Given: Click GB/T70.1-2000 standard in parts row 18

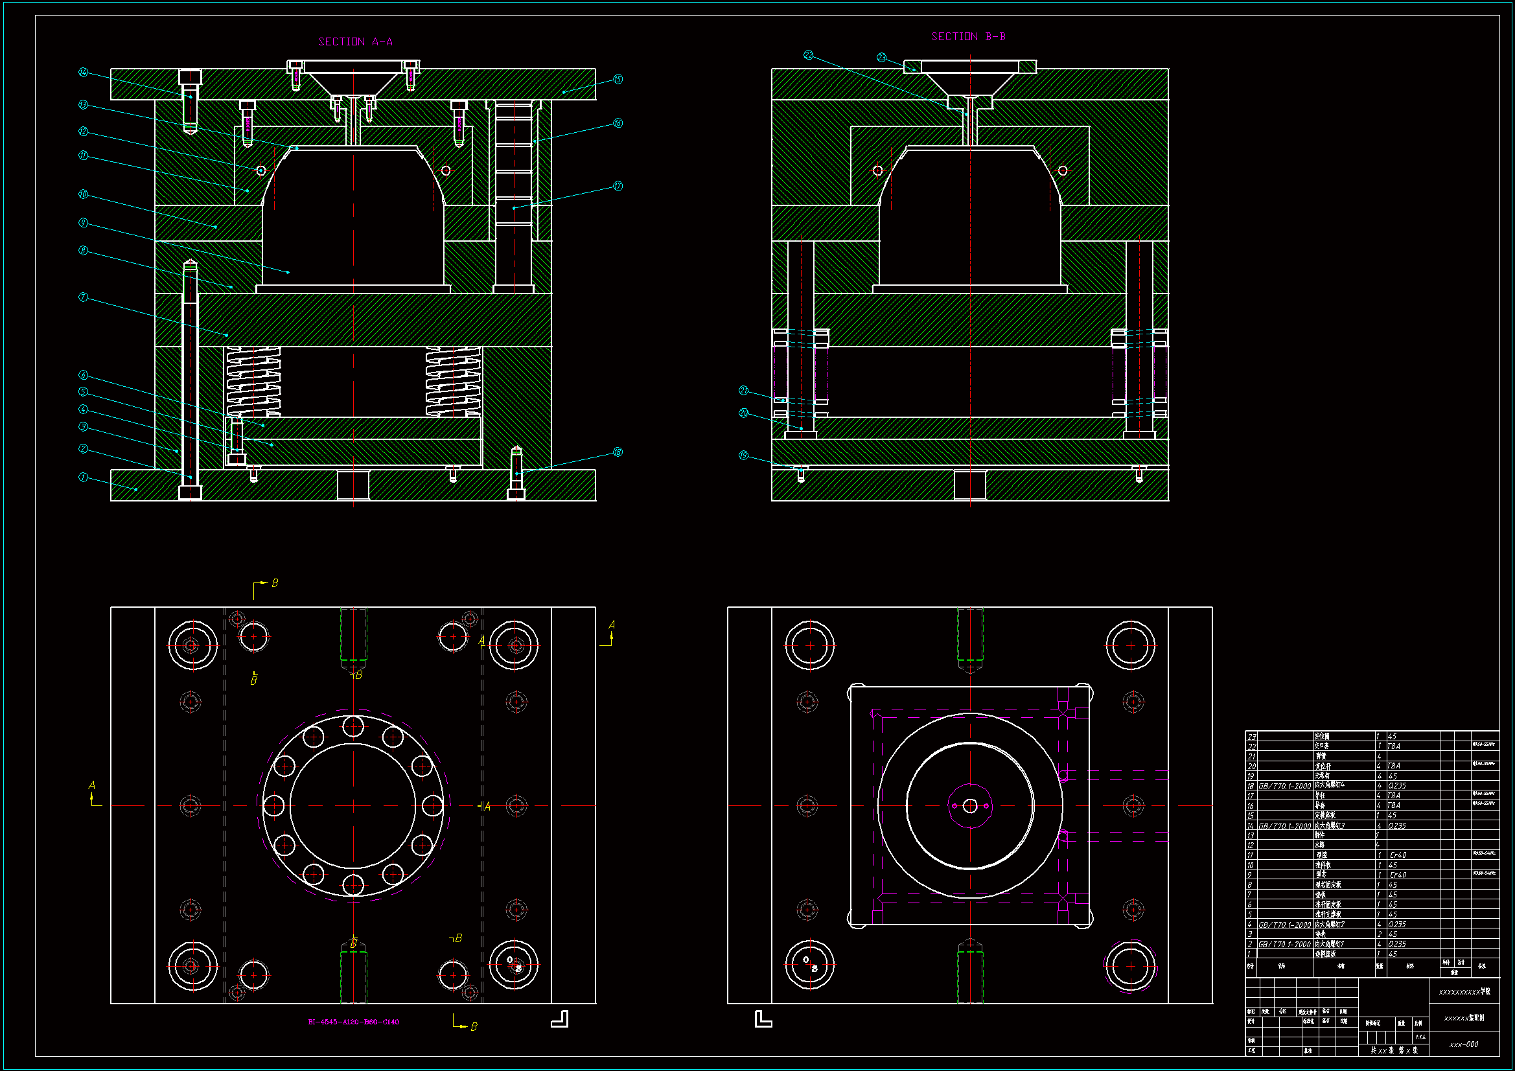Looking at the screenshot, I should click(x=1284, y=787).
